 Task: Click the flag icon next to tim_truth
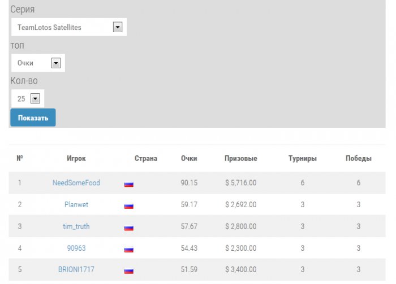[129, 228]
